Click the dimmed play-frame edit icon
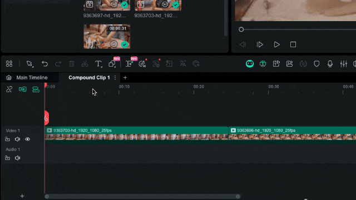 156,64
